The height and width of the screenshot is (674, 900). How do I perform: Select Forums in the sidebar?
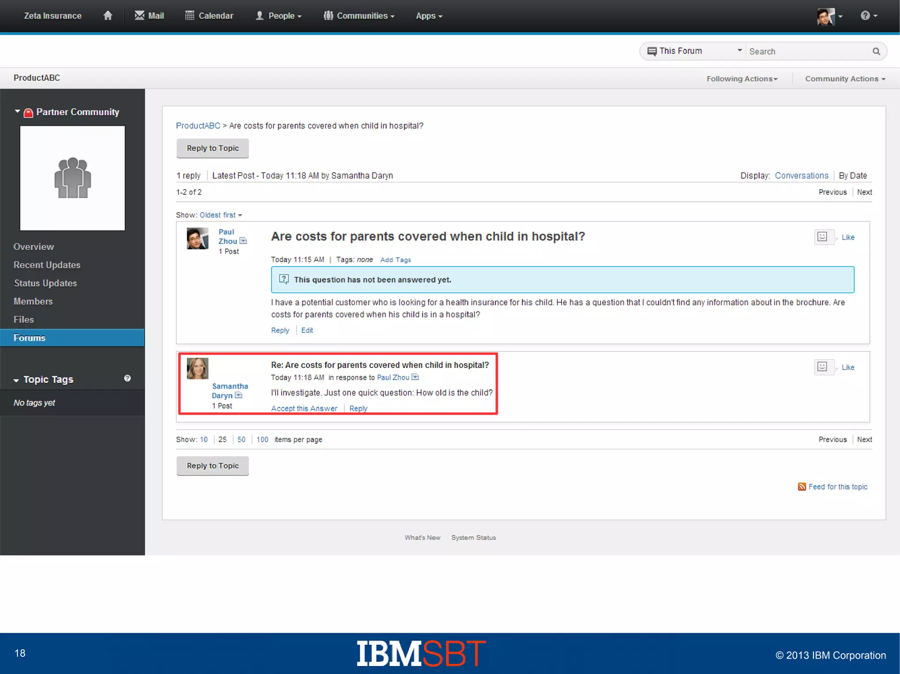(72, 338)
